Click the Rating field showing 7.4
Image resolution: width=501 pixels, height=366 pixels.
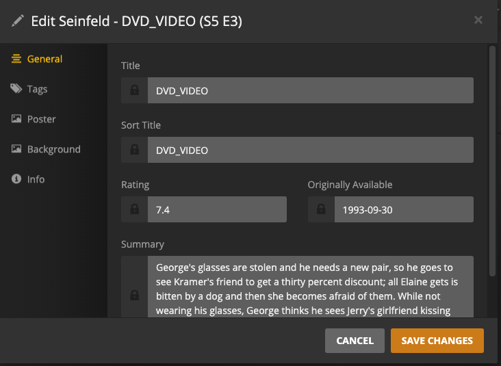point(217,209)
